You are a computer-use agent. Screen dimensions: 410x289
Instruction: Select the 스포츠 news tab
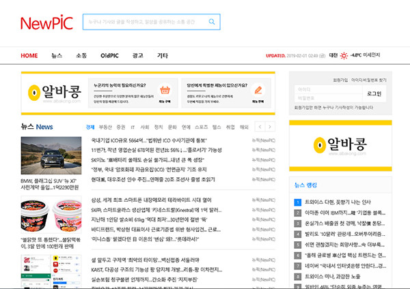tap(201, 127)
